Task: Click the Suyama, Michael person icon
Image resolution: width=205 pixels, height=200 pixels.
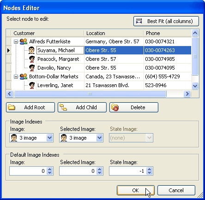Action: coord(31,50)
